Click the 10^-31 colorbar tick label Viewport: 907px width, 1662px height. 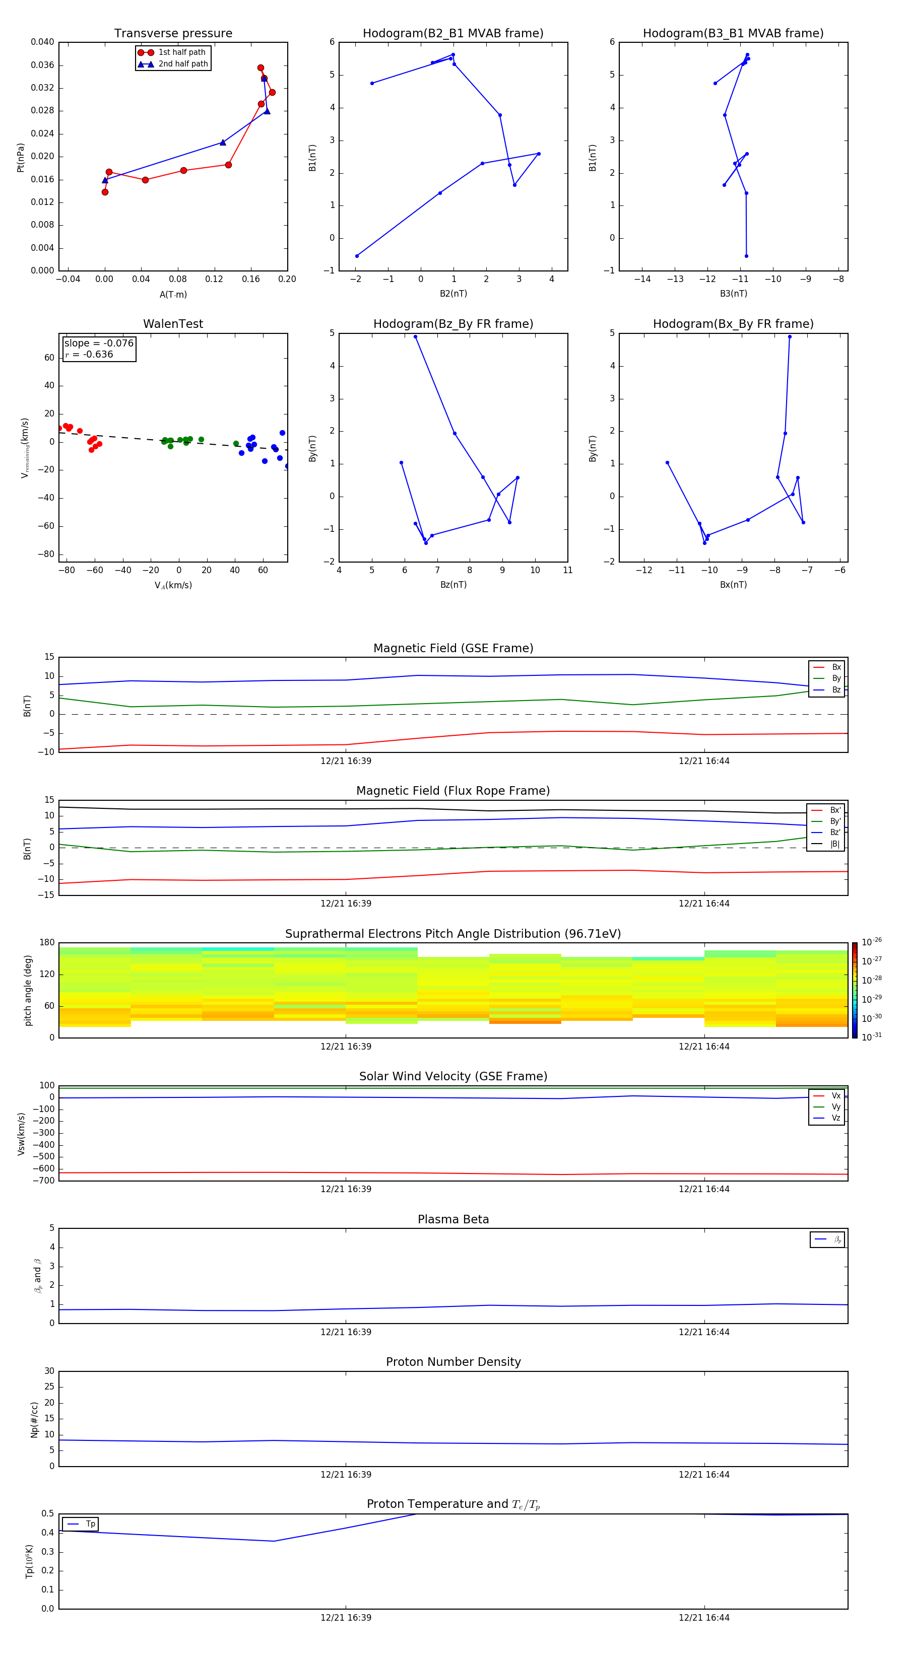[872, 1037]
